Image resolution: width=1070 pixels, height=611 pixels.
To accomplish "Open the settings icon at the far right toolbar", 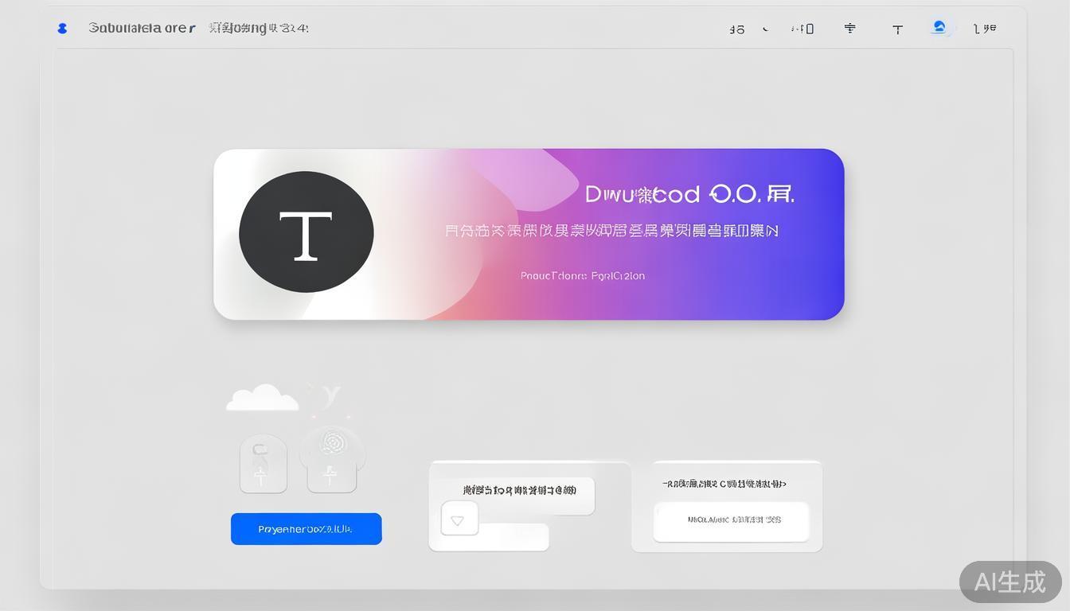I will pos(985,28).
